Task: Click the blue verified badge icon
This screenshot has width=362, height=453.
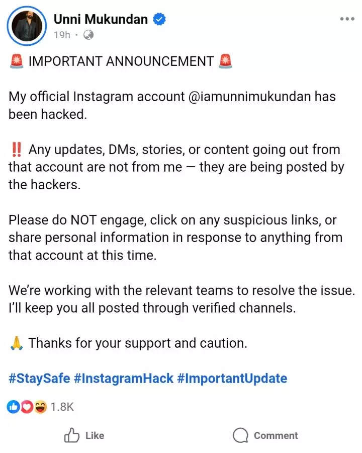Action: tap(160, 20)
